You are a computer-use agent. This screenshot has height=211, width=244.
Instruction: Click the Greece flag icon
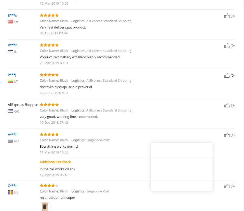pos(10,111)
